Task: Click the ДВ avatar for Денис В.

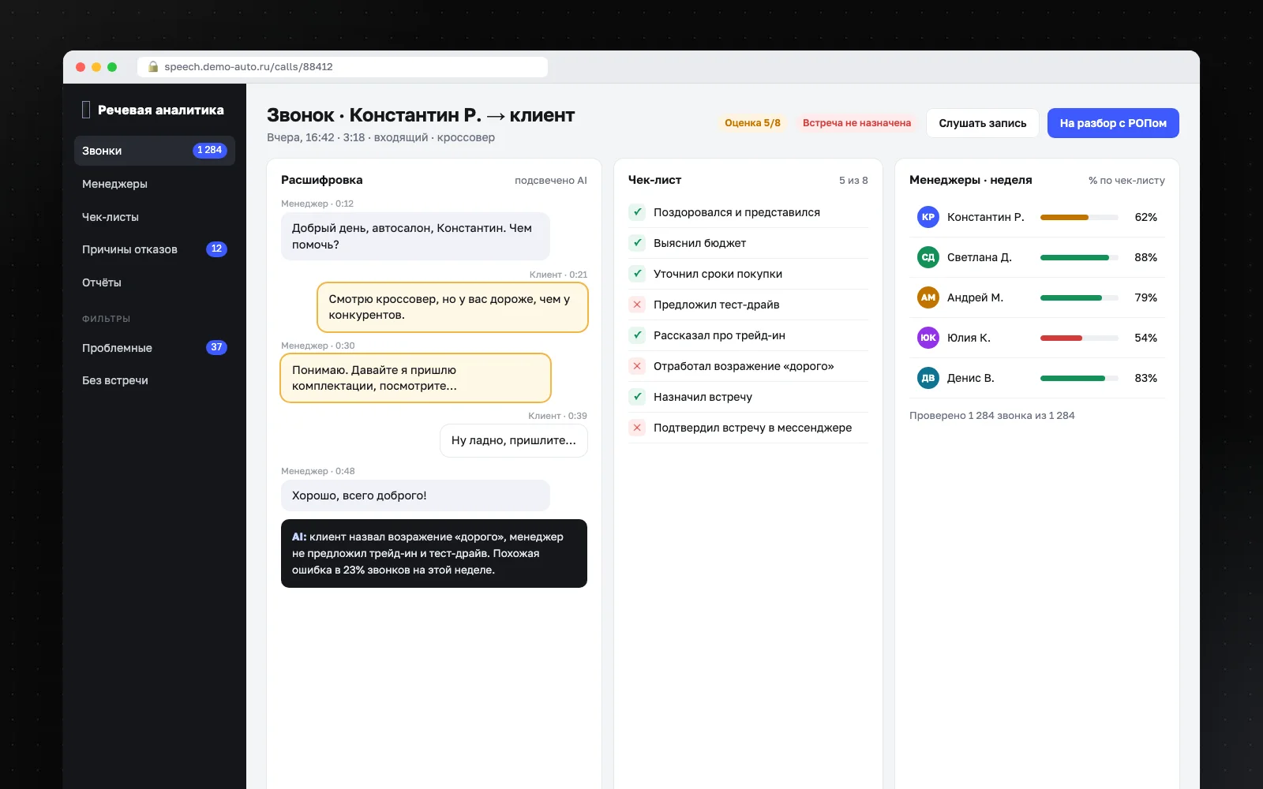Action: (928, 378)
